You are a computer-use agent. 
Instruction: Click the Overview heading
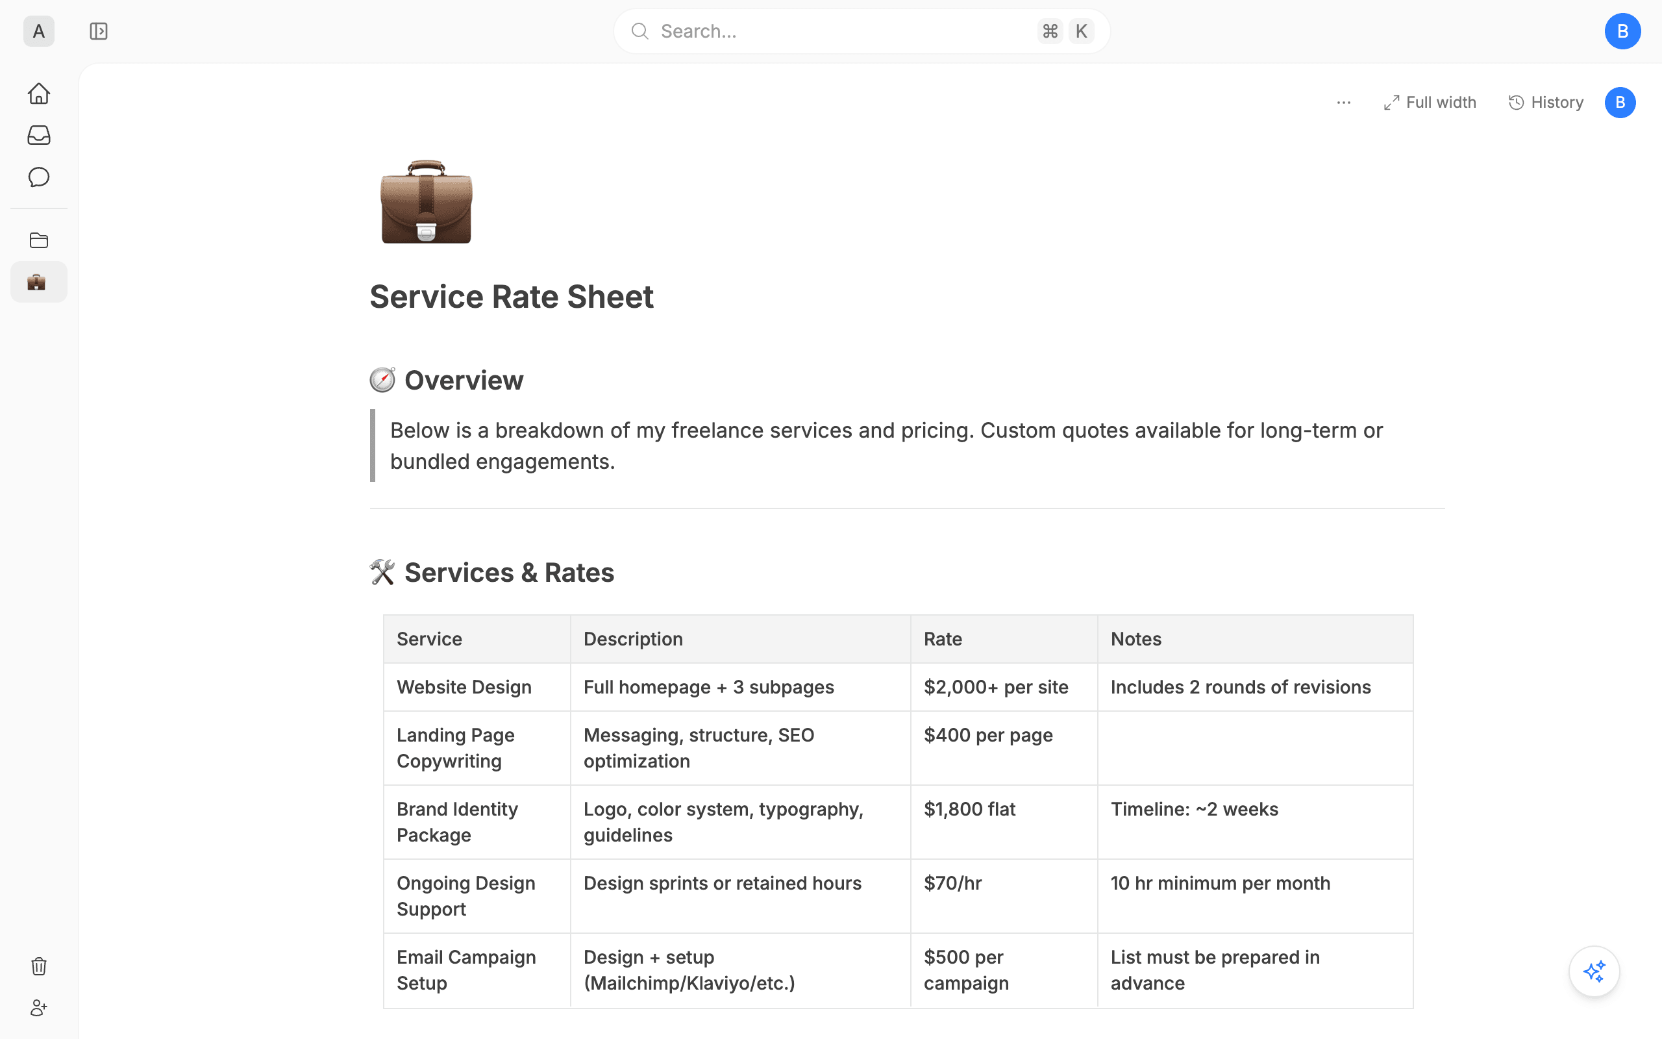[x=464, y=380]
